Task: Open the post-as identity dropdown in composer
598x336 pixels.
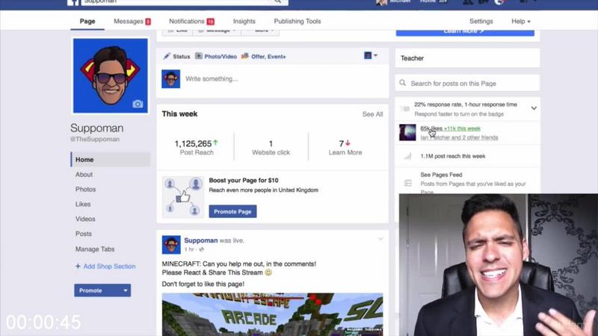Action: coord(370,55)
